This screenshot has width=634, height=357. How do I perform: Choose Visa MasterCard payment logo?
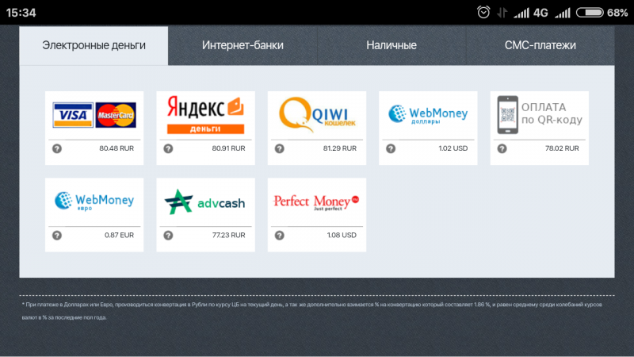coord(94,115)
